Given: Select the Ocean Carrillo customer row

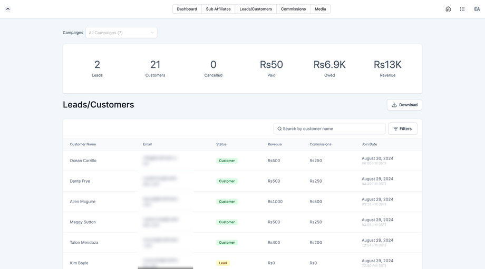Looking at the screenshot, I should (x=83, y=161).
